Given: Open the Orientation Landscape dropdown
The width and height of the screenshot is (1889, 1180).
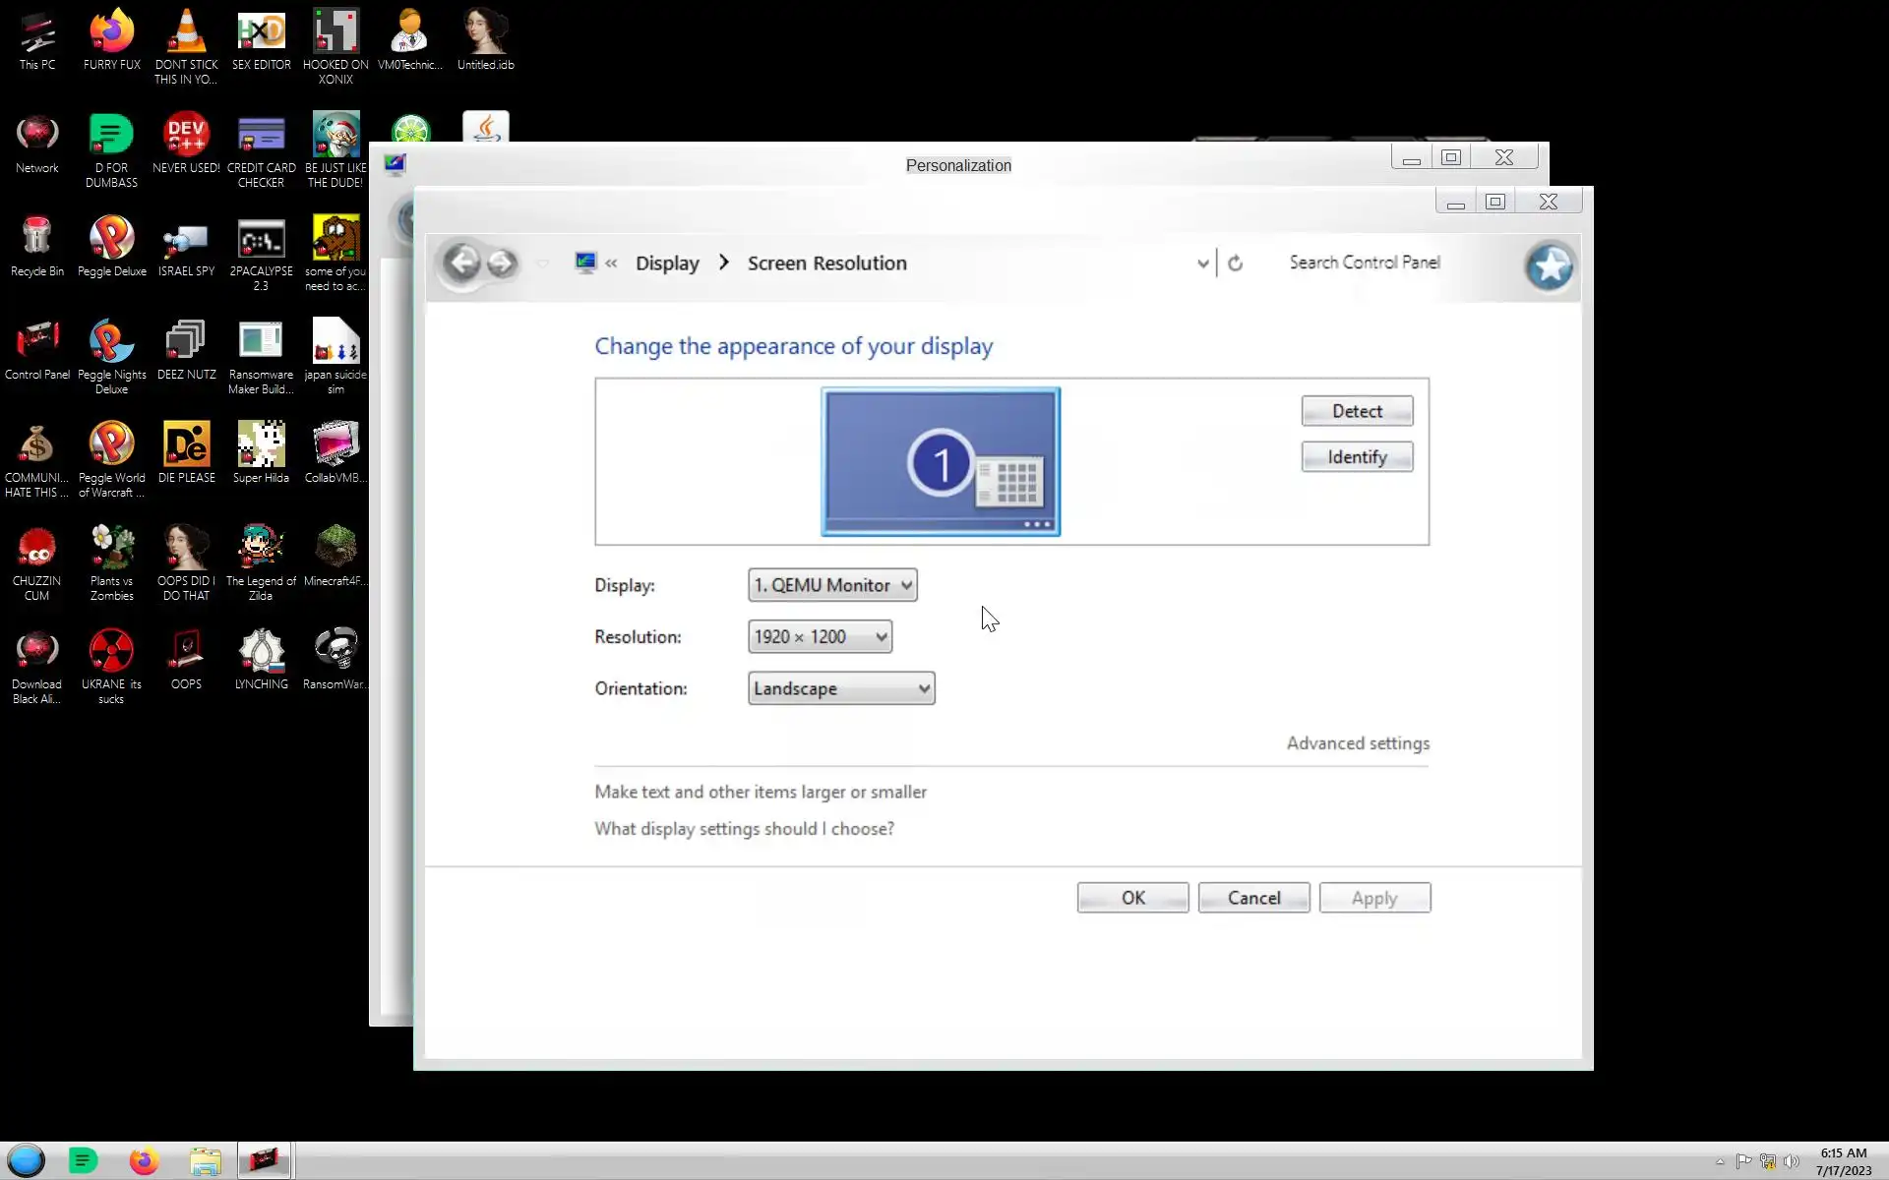Looking at the screenshot, I should (x=841, y=688).
